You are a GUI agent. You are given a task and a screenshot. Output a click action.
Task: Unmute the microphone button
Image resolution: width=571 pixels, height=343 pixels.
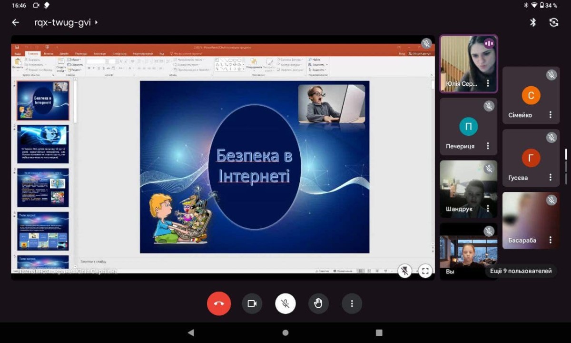285,303
